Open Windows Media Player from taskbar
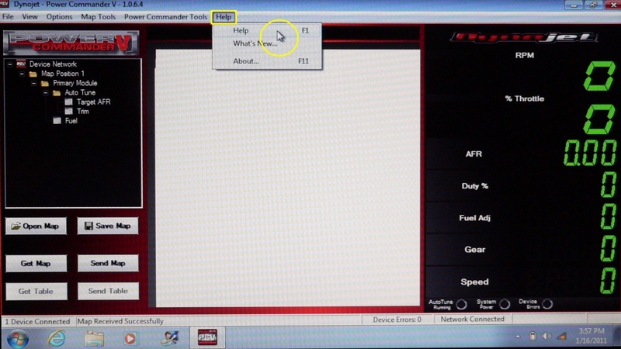 pyautogui.click(x=130, y=337)
